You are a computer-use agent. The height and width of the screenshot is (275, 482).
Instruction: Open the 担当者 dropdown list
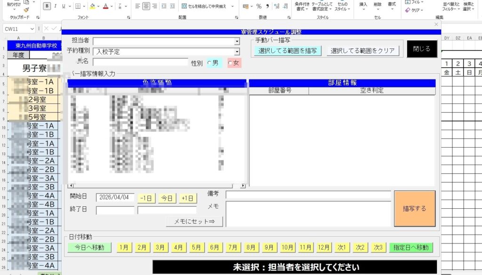click(x=237, y=41)
